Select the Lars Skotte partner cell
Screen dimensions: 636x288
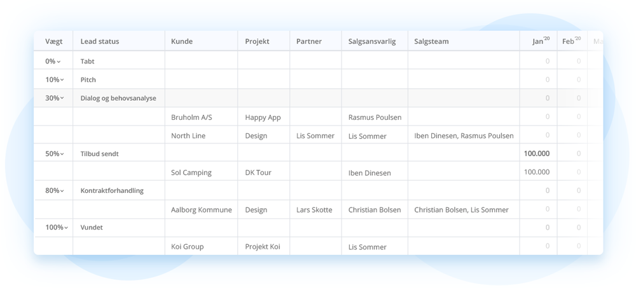pyautogui.click(x=314, y=210)
